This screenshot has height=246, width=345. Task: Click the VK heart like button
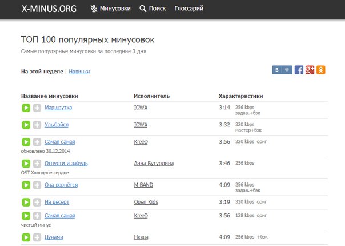[287, 70]
